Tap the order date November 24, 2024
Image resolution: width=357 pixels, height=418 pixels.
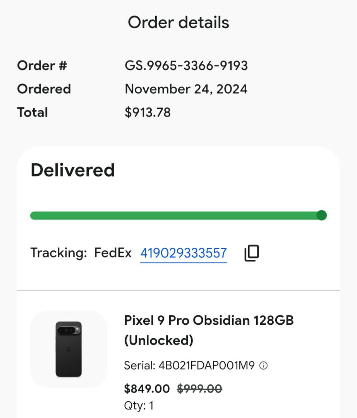tap(186, 89)
